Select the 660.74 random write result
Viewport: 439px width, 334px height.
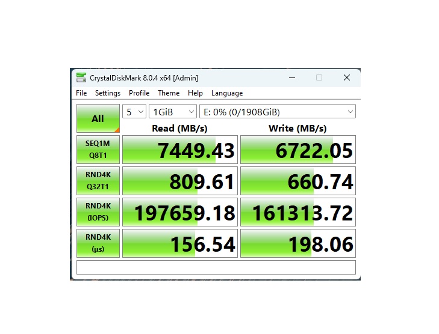click(x=298, y=181)
